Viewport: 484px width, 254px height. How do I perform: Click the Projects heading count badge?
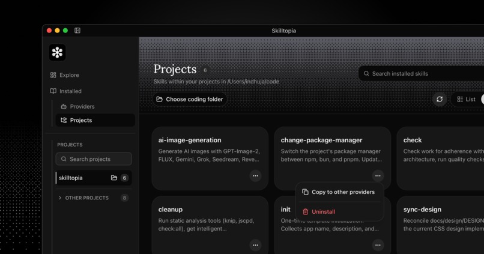click(205, 70)
